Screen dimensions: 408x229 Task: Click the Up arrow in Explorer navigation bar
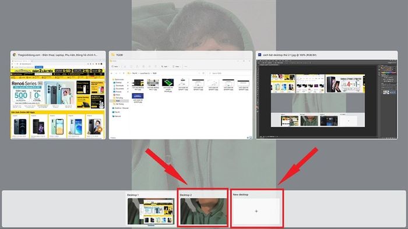coord(124,73)
